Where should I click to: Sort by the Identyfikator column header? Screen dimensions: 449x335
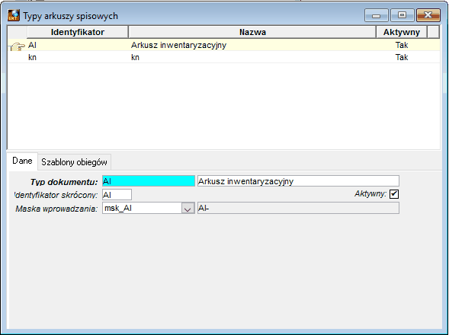pos(77,32)
